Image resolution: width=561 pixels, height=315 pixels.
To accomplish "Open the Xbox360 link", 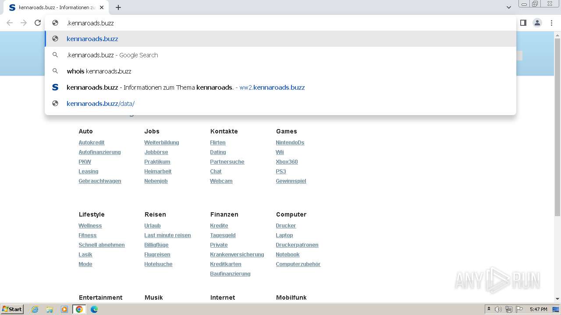I will coord(287,162).
